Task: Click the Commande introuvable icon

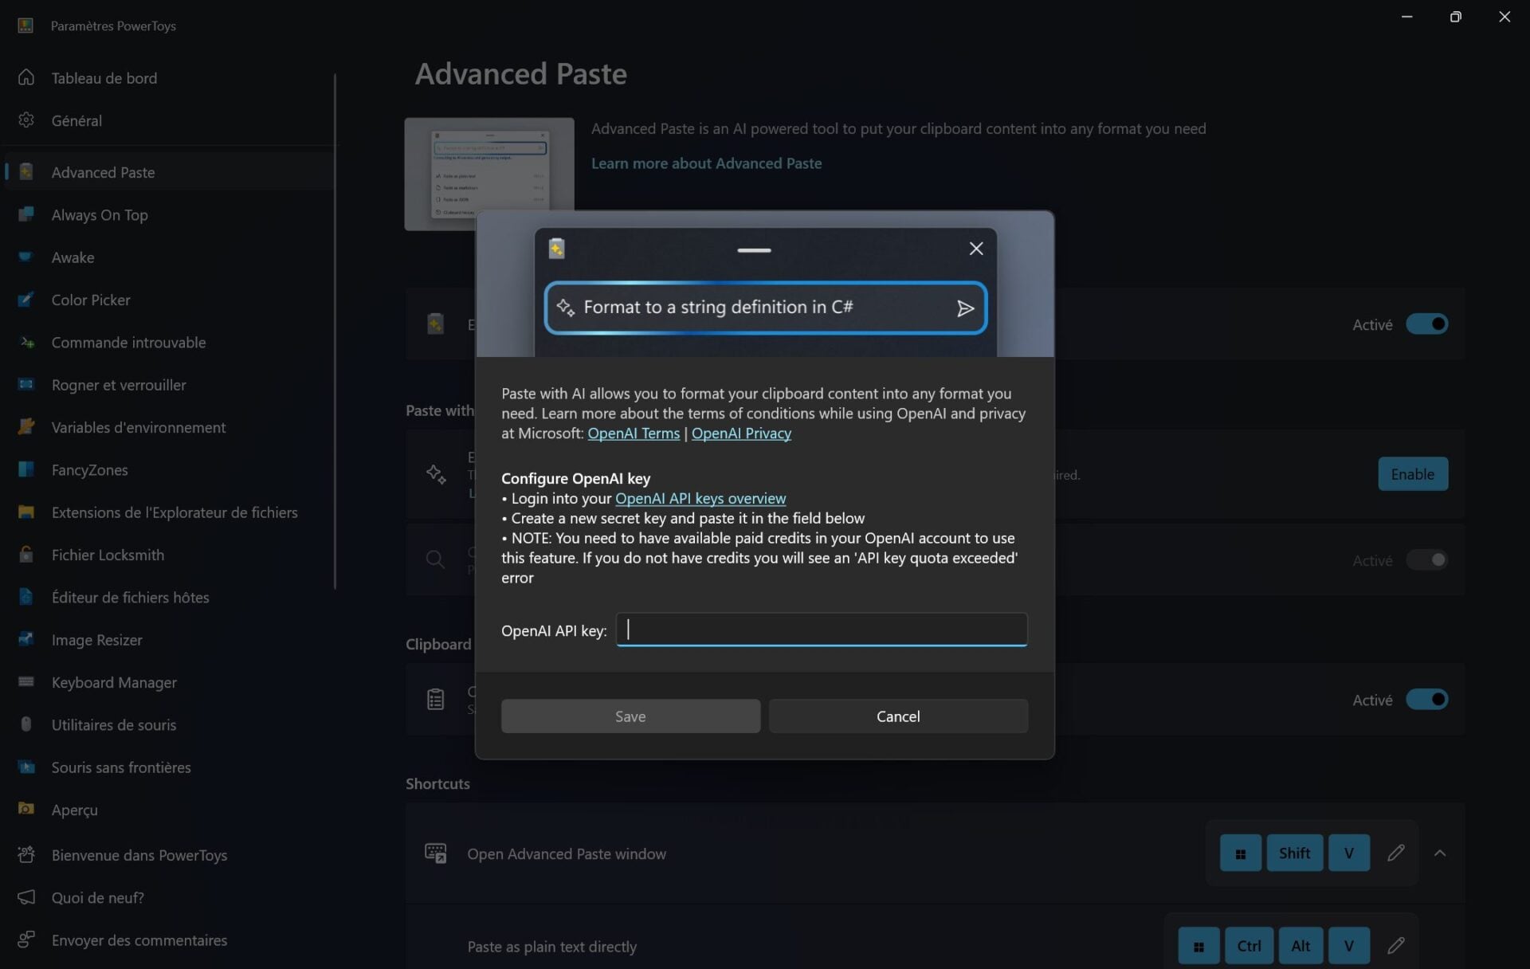Action: pyautogui.click(x=26, y=343)
